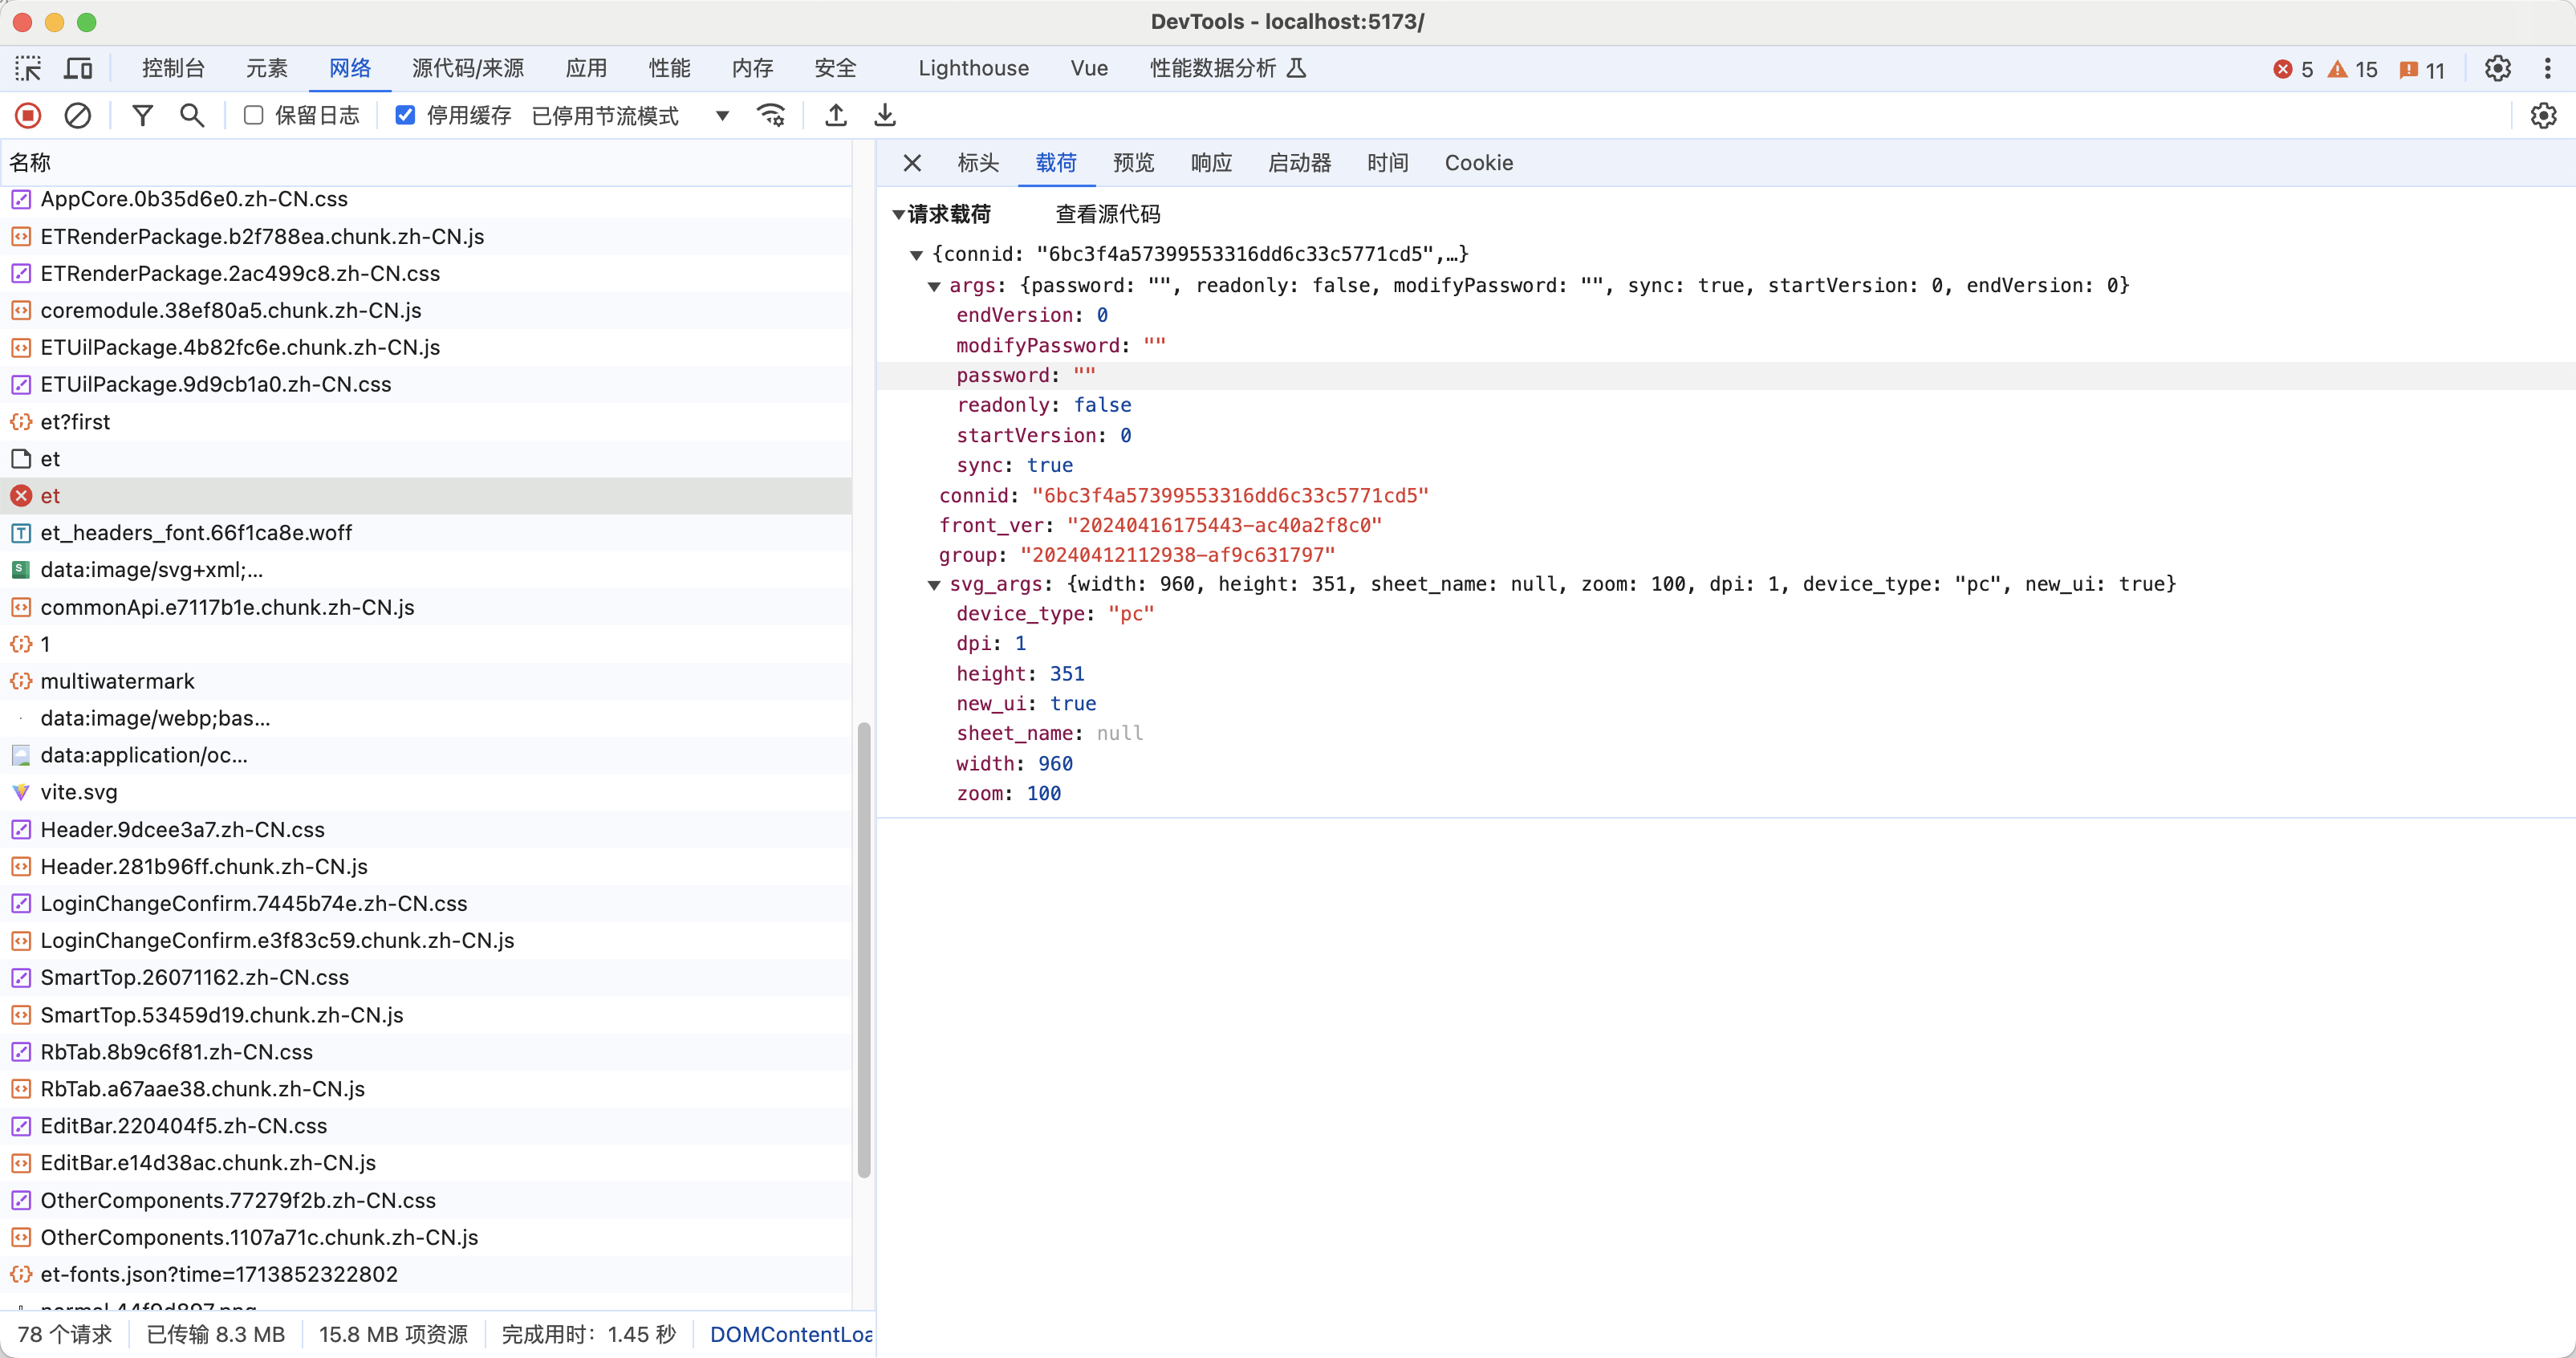Image resolution: width=2576 pixels, height=1358 pixels.
Task: Open the 源代码/来源 tab
Action: (468, 68)
